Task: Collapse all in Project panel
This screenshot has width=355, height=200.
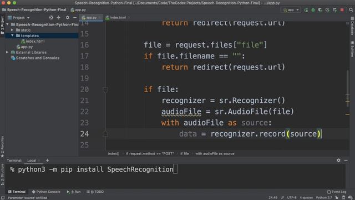Action: tap(59, 17)
